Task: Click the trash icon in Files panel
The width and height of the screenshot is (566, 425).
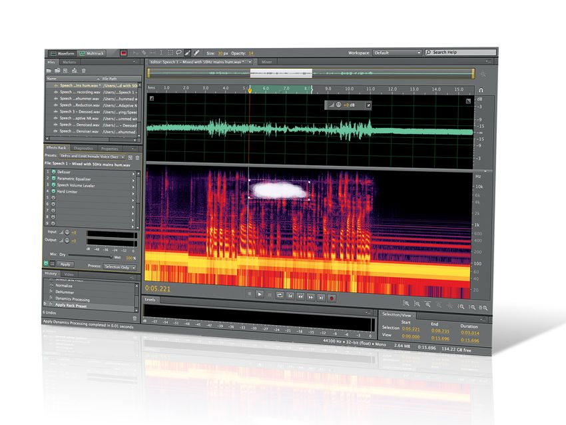Action: 83,71
